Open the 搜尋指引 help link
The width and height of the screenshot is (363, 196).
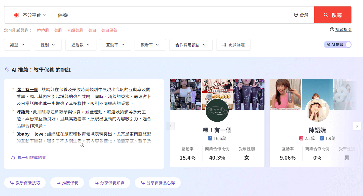click(343, 29)
